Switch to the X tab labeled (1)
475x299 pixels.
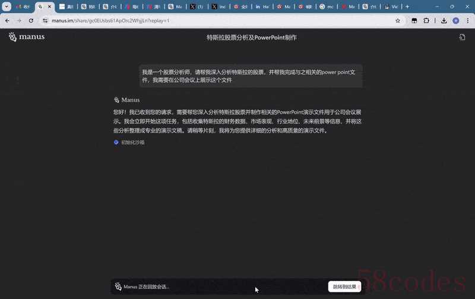click(x=197, y=7)
